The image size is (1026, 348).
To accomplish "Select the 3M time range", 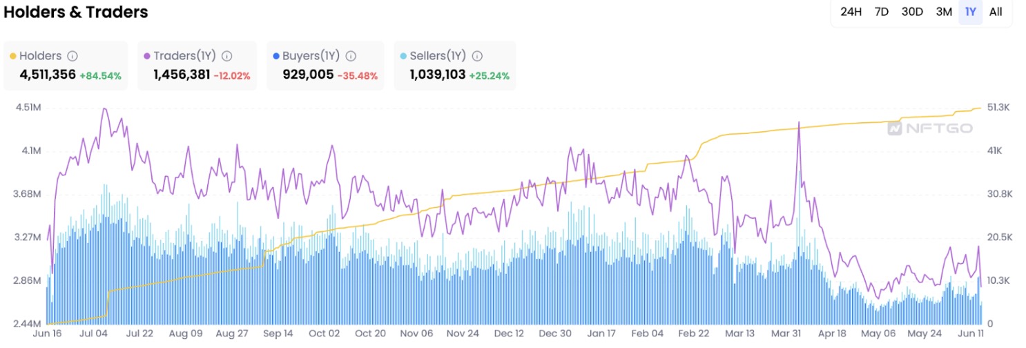I will pyautogui.click(x=944, y=12).
